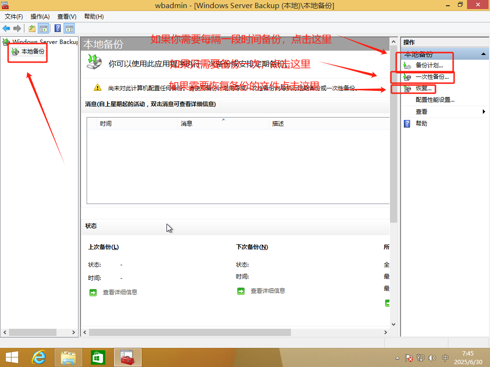This screenshot has width=490, height=367.
Task: Click the help question mark icon in actions
Action: (407, 124)
